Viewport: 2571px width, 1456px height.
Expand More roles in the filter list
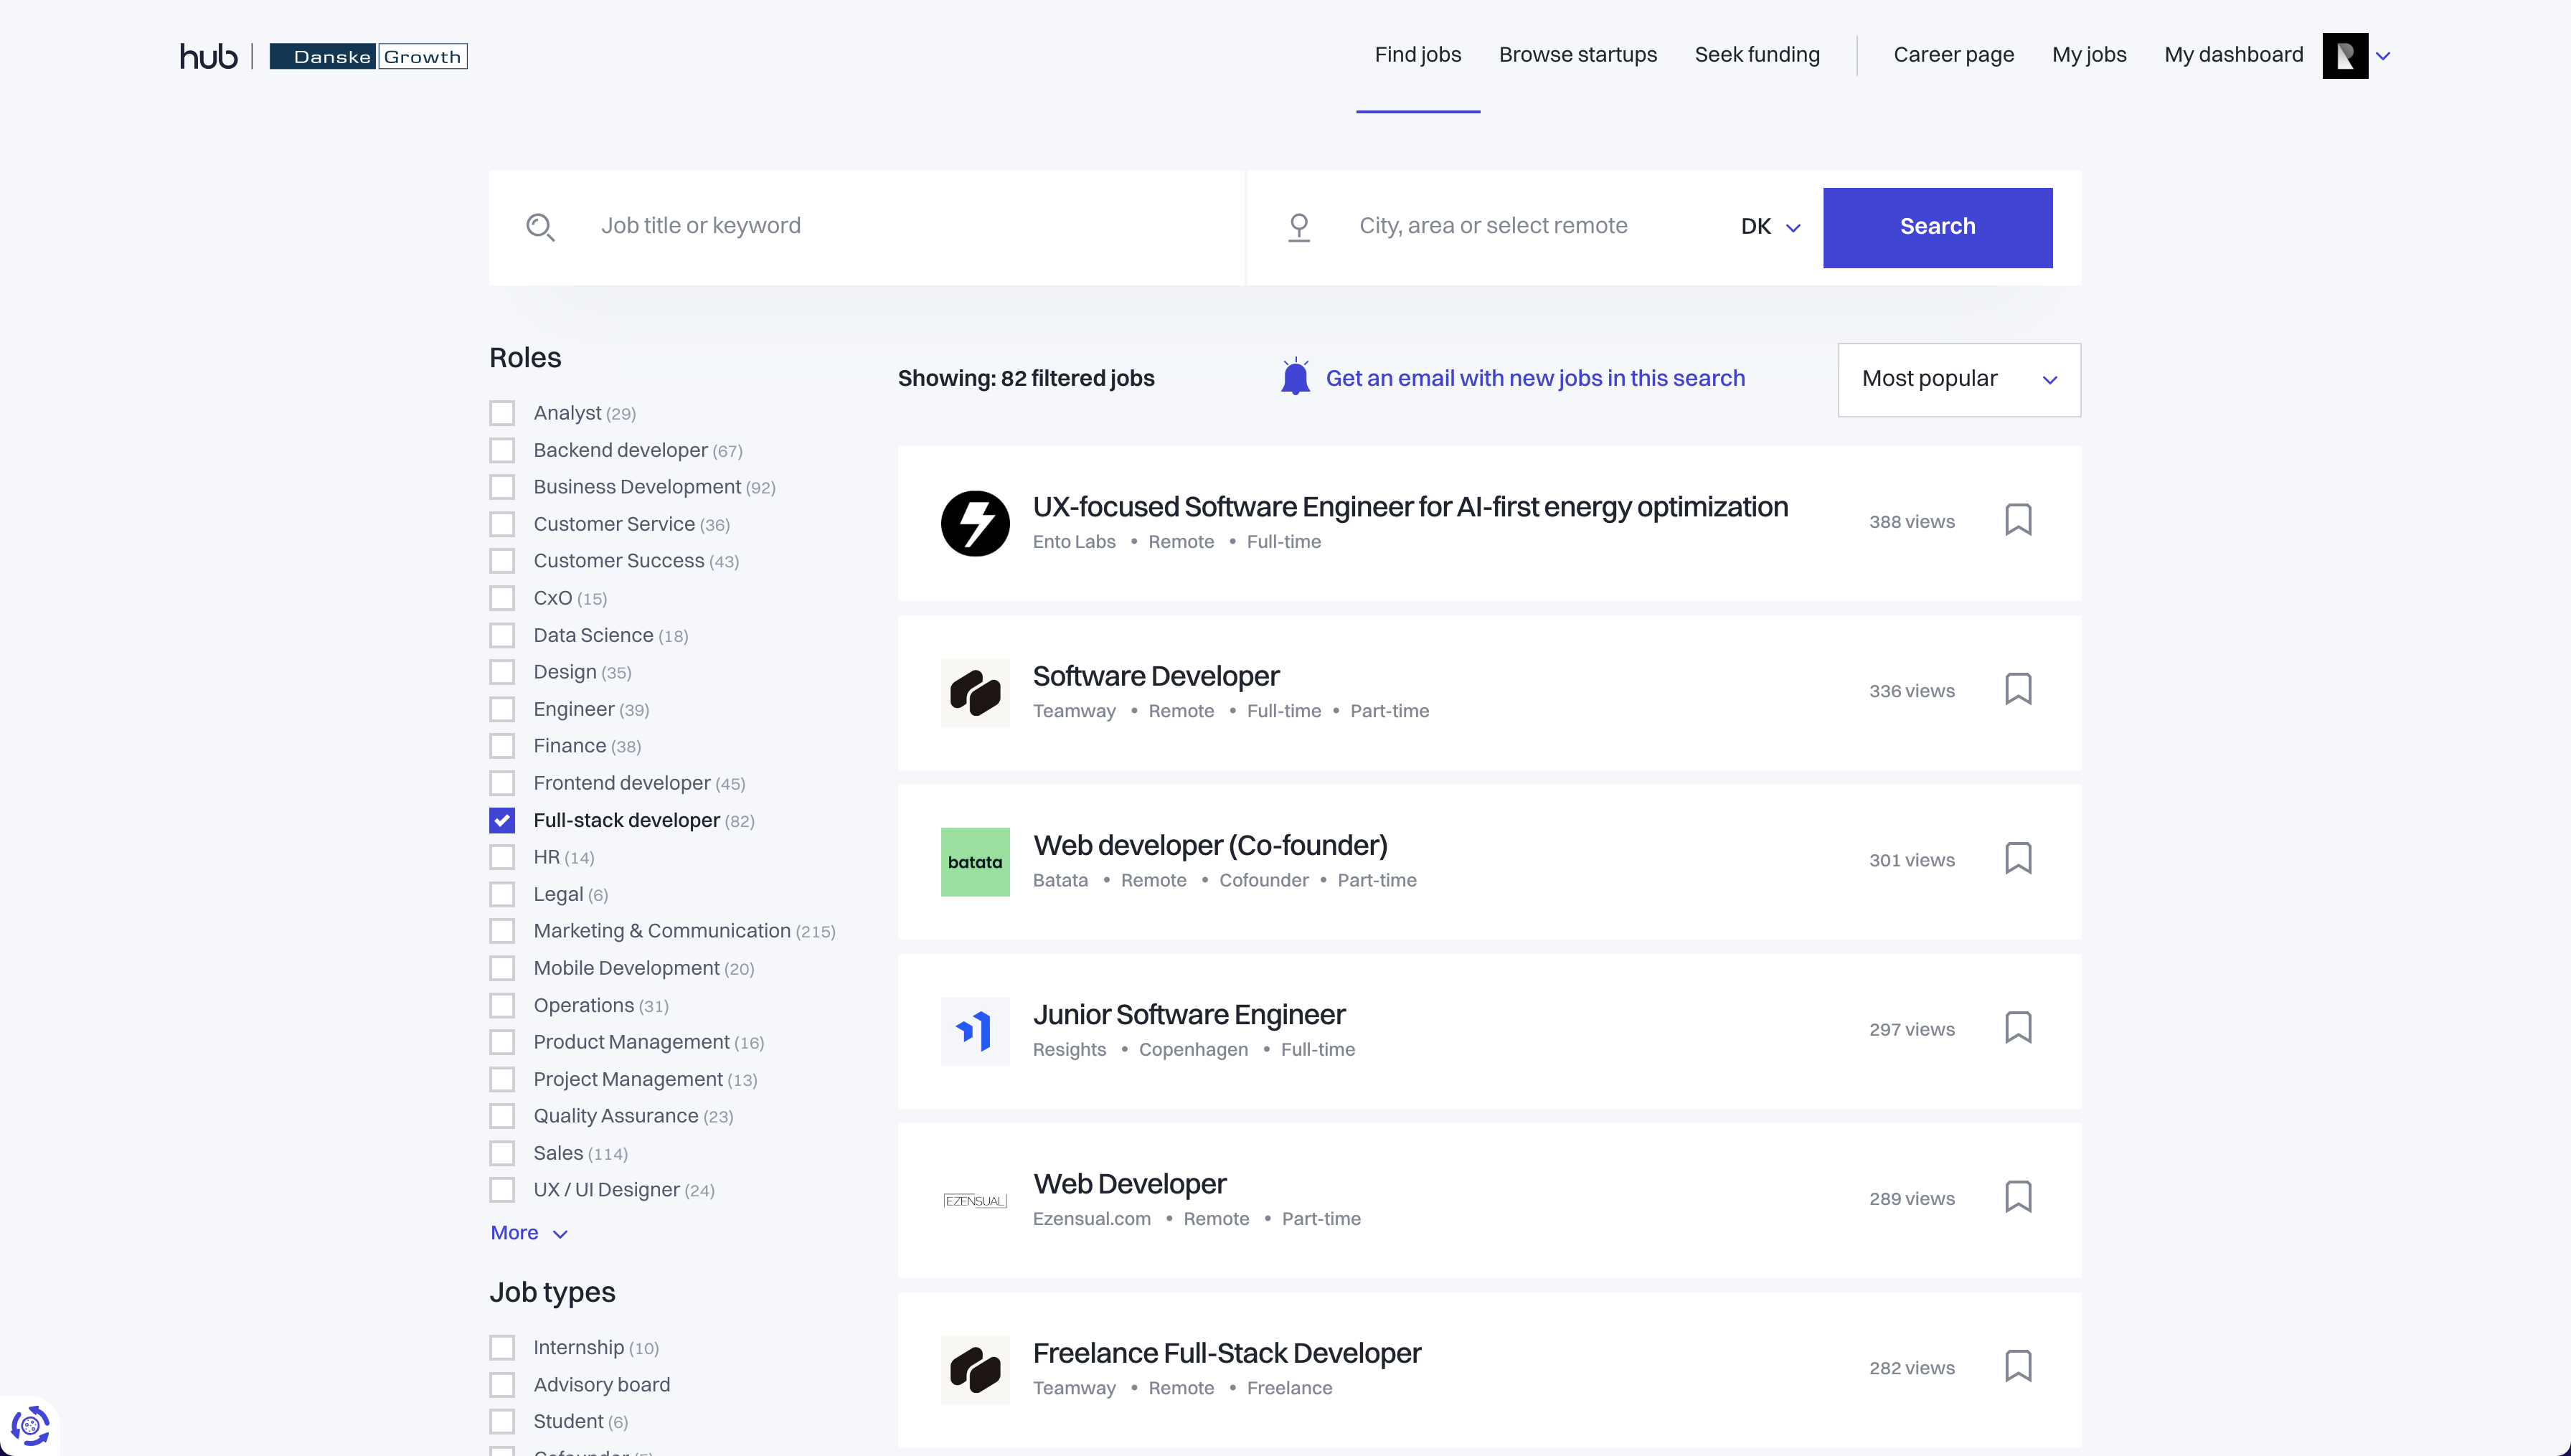point(528,1233)
